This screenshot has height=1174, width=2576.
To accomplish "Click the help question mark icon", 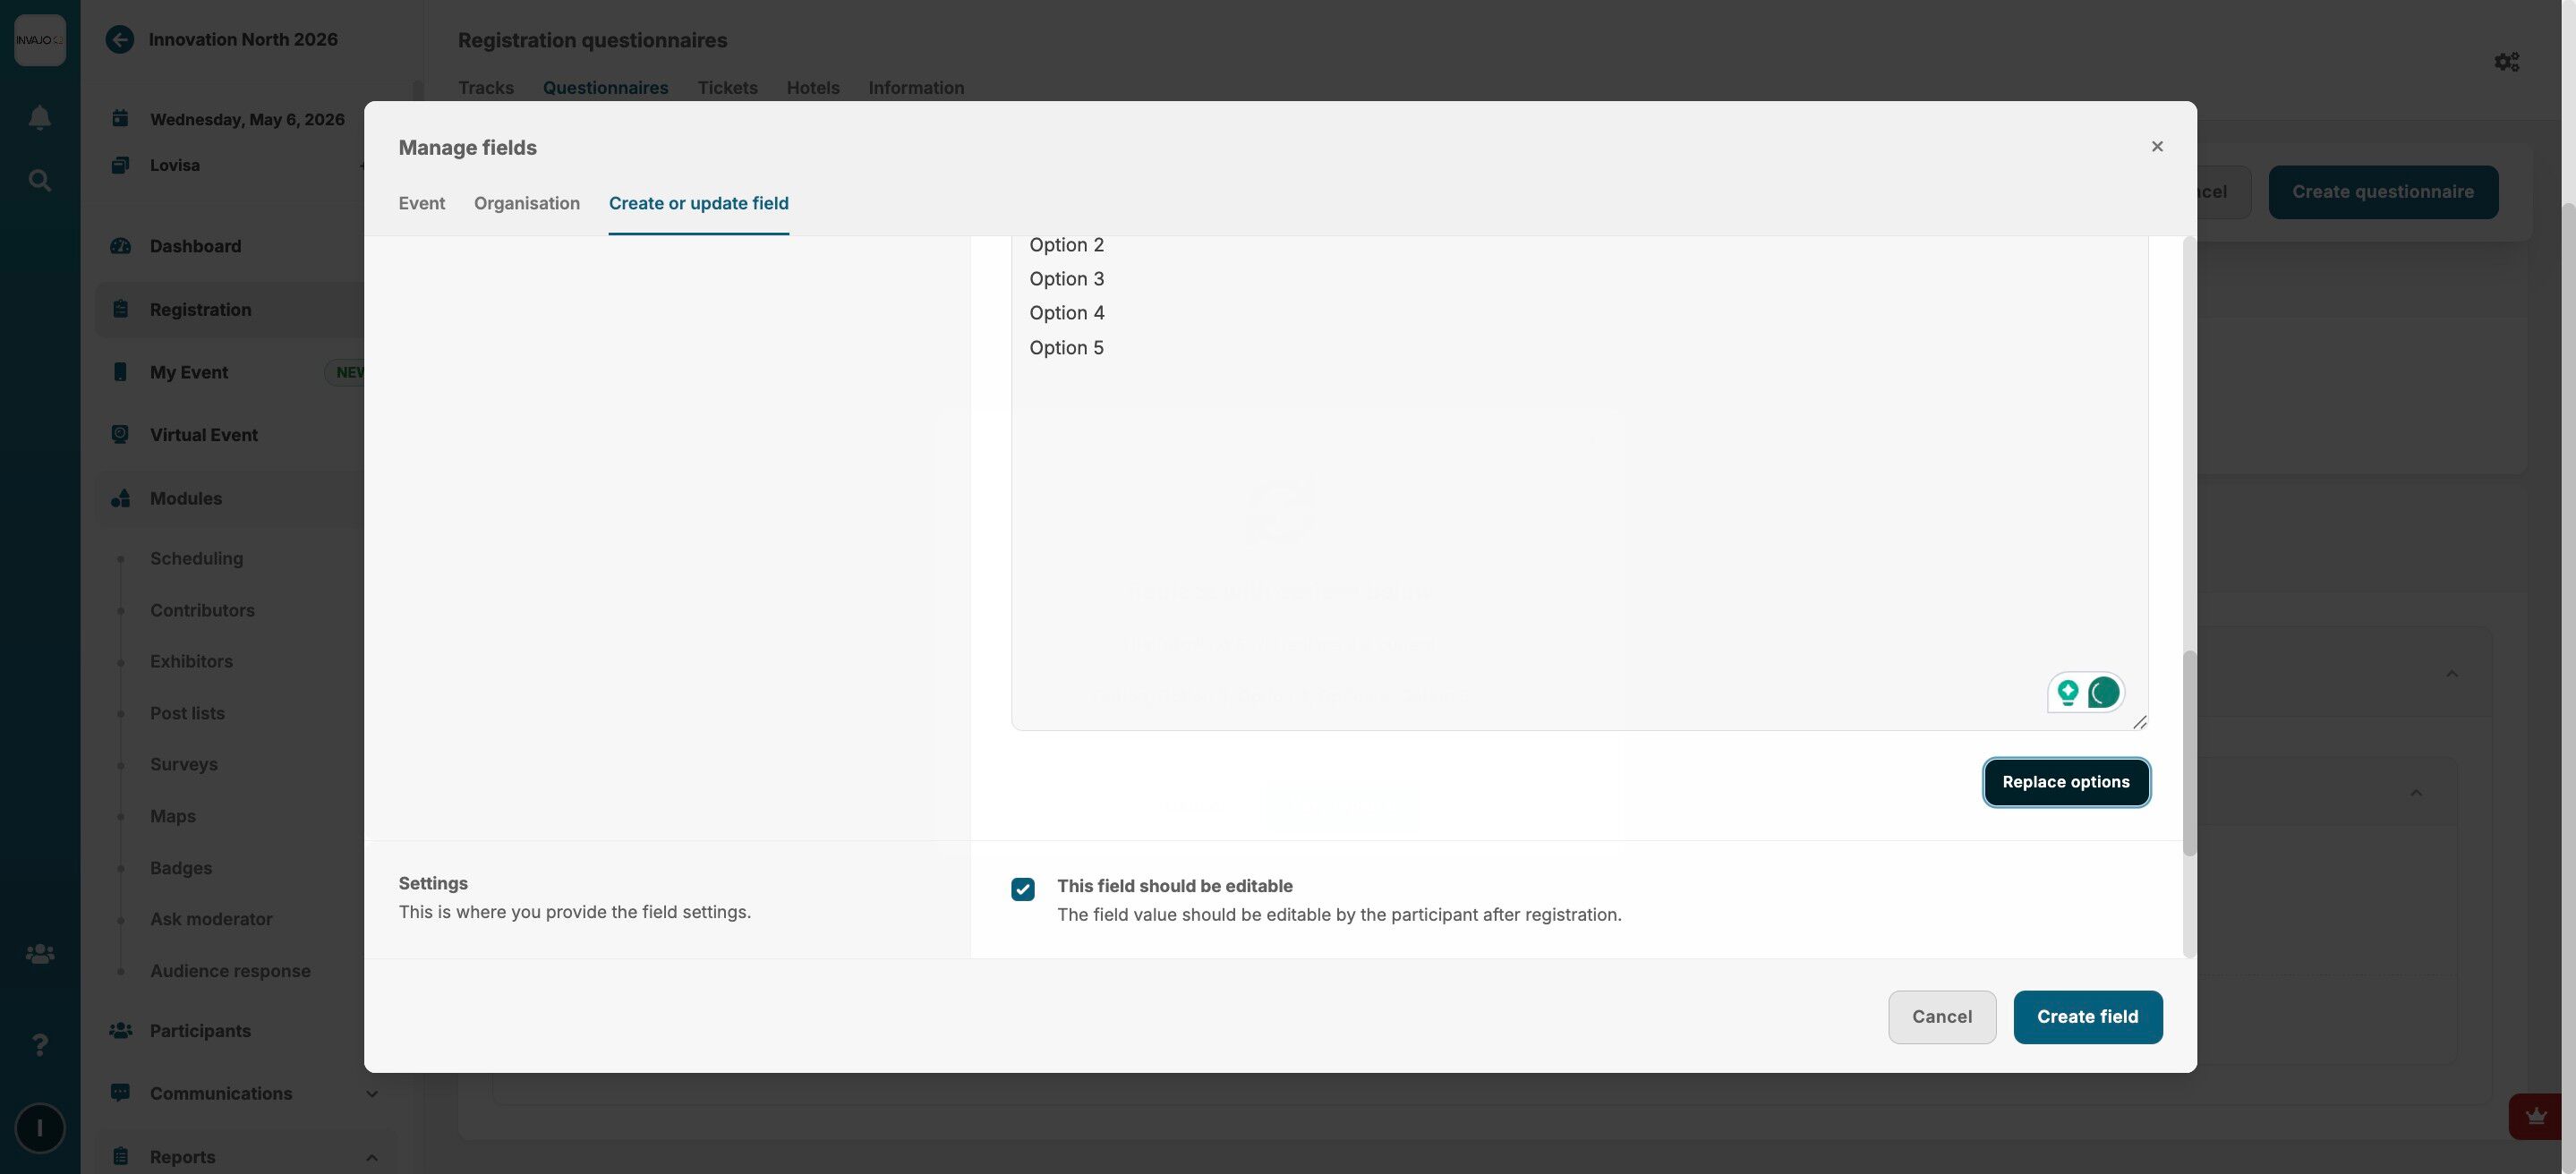I will 39,1045.
